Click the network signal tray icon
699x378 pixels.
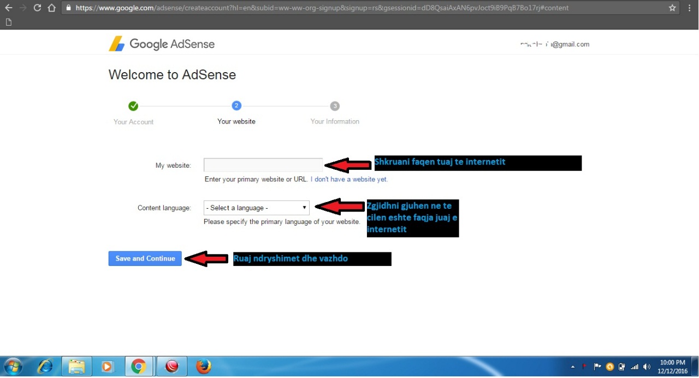tap(635, 367)
